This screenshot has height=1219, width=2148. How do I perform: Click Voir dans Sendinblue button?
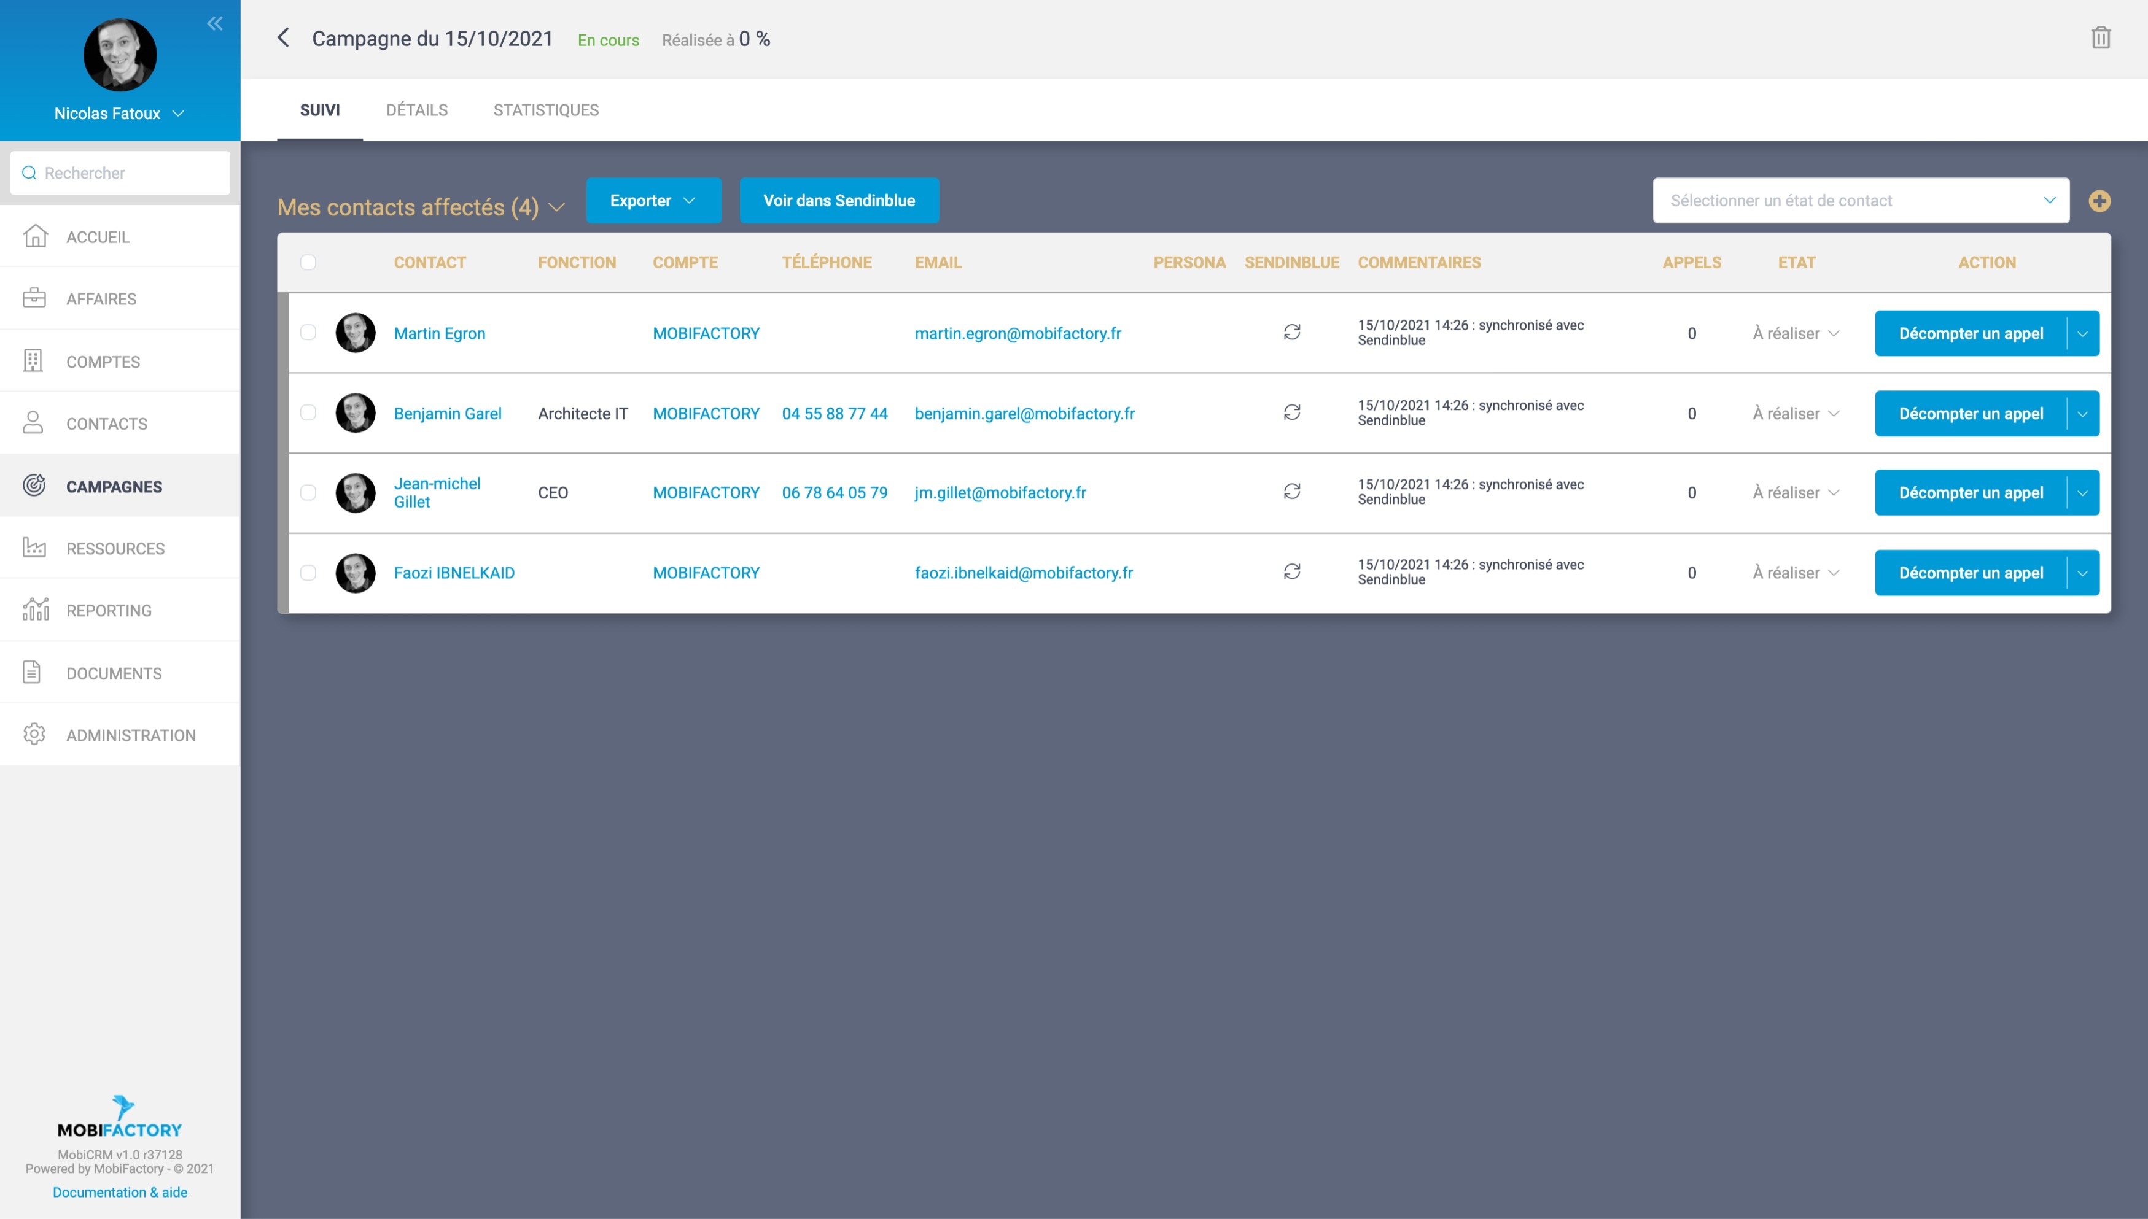[x=838, y=201]
